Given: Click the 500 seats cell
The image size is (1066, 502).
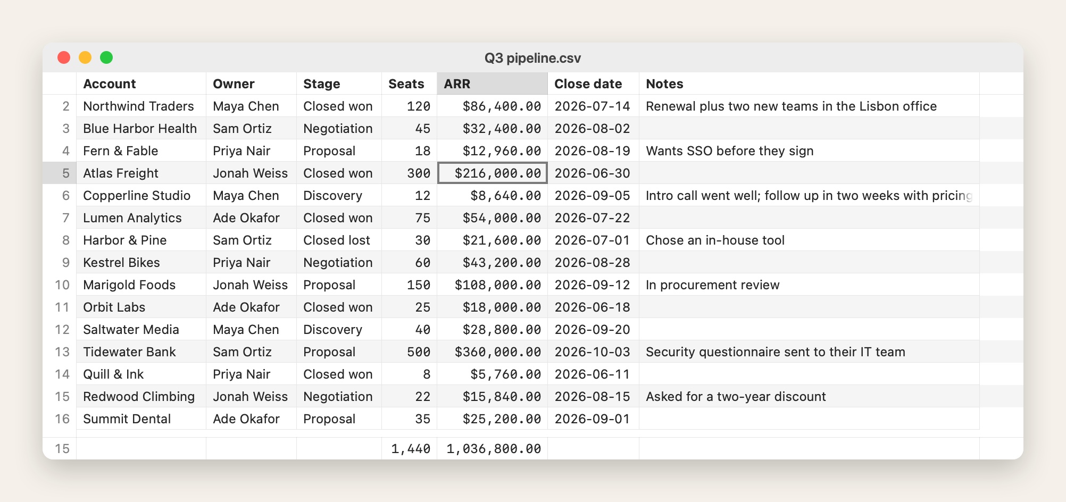Looking at the screenshot, I should coord(409,352).
